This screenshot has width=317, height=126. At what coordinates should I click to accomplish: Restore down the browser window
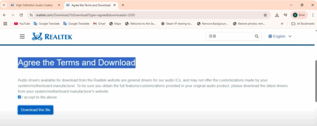pos(302,5)
